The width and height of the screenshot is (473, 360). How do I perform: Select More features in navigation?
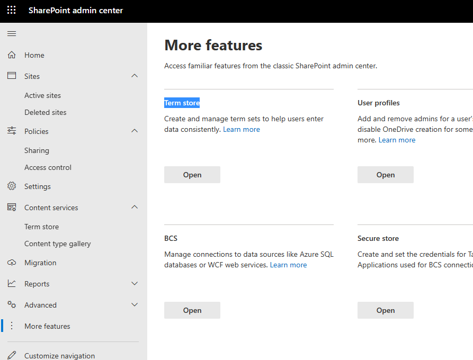[47, 326]
